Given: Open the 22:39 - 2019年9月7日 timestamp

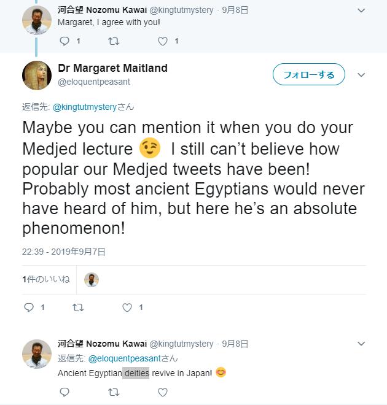Looking at the screenshot, I should click(x=64, y=252).
